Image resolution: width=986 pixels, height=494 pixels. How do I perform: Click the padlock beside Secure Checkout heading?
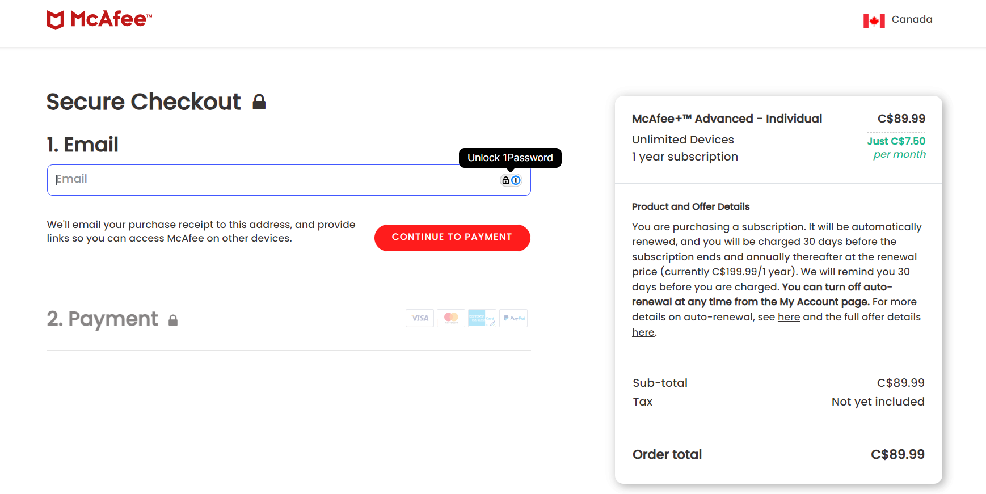pos(259,102)
